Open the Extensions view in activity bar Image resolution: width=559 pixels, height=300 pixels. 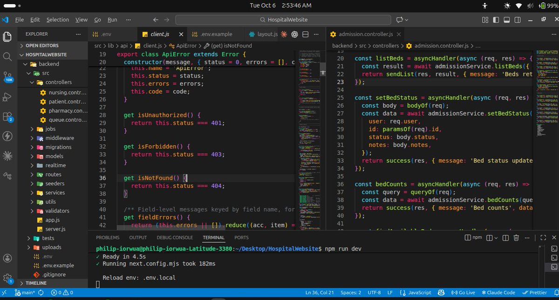7,117
